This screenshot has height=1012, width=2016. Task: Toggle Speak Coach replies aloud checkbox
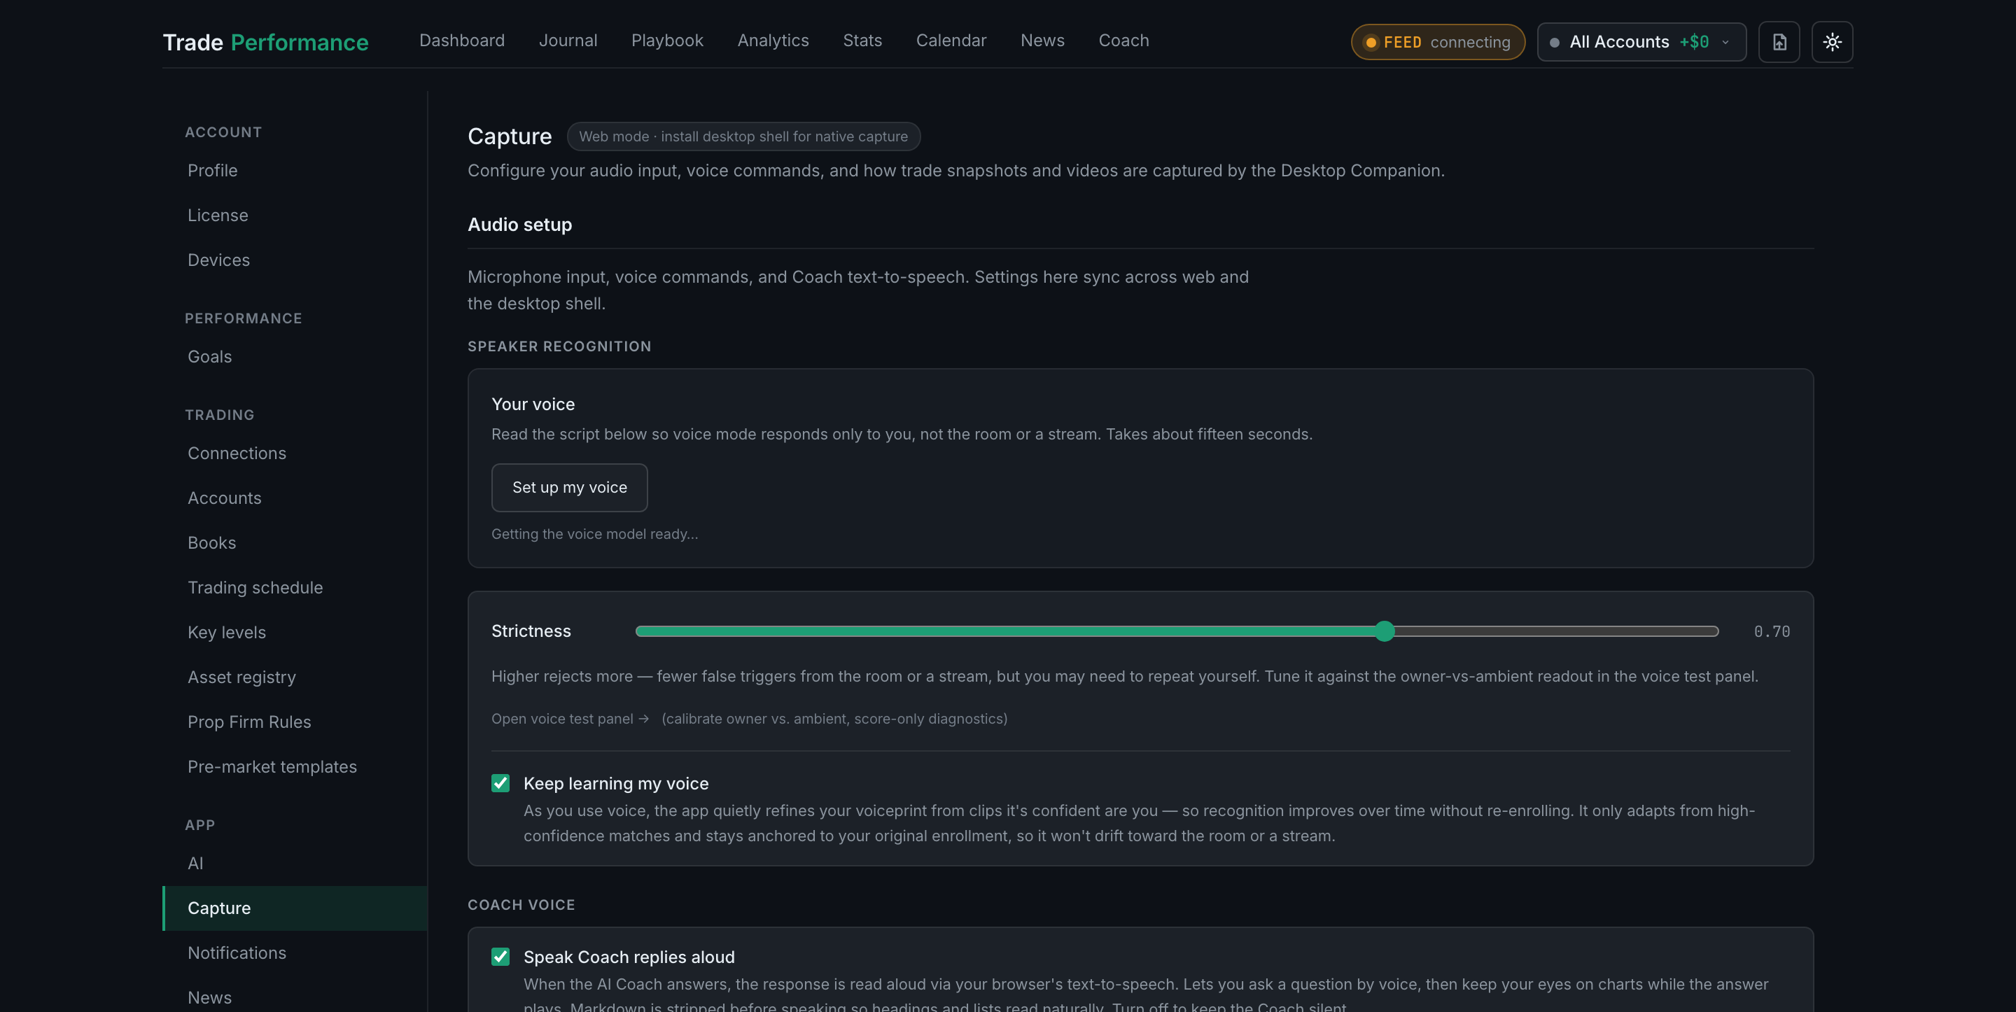pyautogui.click(x=500, y=957)
